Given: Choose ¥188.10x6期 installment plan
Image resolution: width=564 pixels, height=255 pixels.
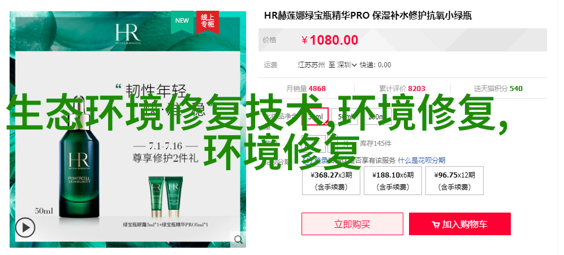Looking at the screenshot, I should point(393,180).
